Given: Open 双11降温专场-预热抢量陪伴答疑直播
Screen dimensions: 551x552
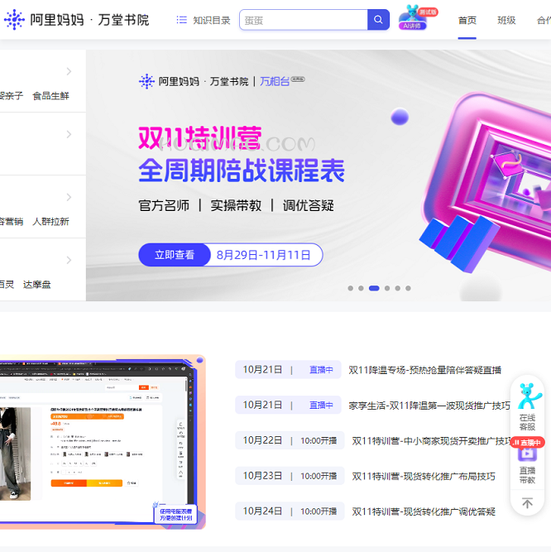Looking at the screenshot, I should click(424, 370).
